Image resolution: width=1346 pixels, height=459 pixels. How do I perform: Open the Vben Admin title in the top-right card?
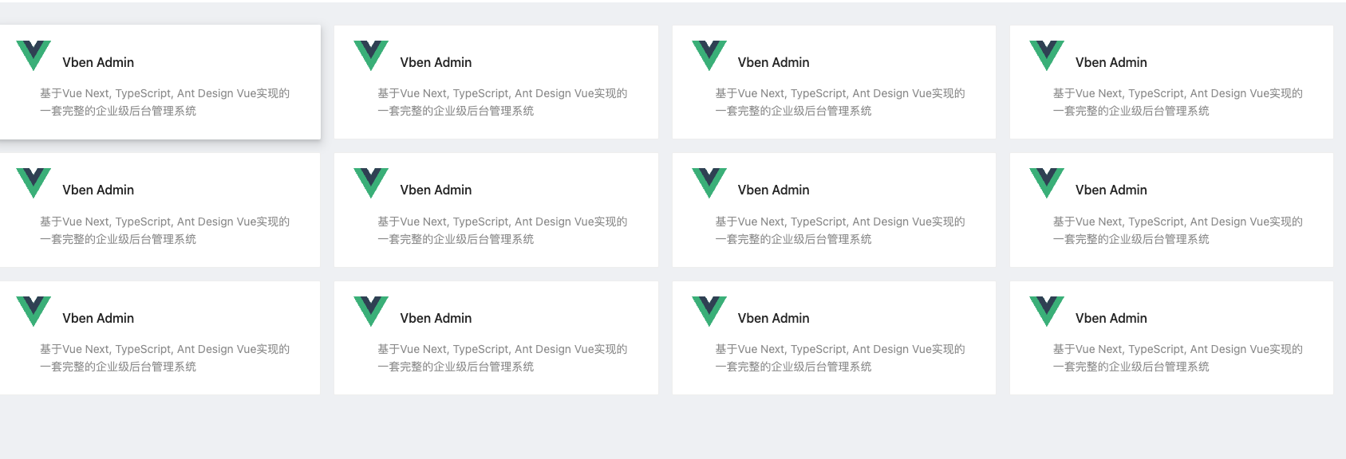1111,62
